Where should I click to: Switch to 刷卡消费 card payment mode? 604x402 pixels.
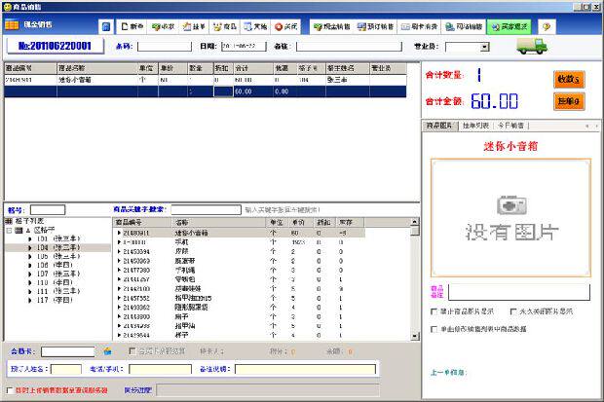419,26
